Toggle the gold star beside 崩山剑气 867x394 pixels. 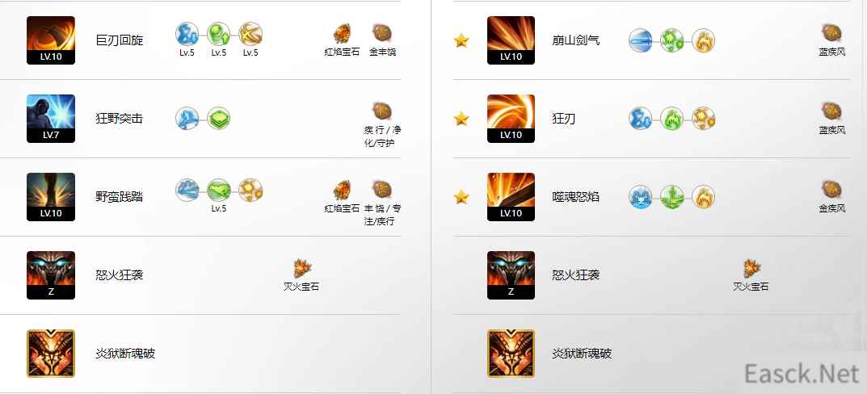[x=461, y=40]
